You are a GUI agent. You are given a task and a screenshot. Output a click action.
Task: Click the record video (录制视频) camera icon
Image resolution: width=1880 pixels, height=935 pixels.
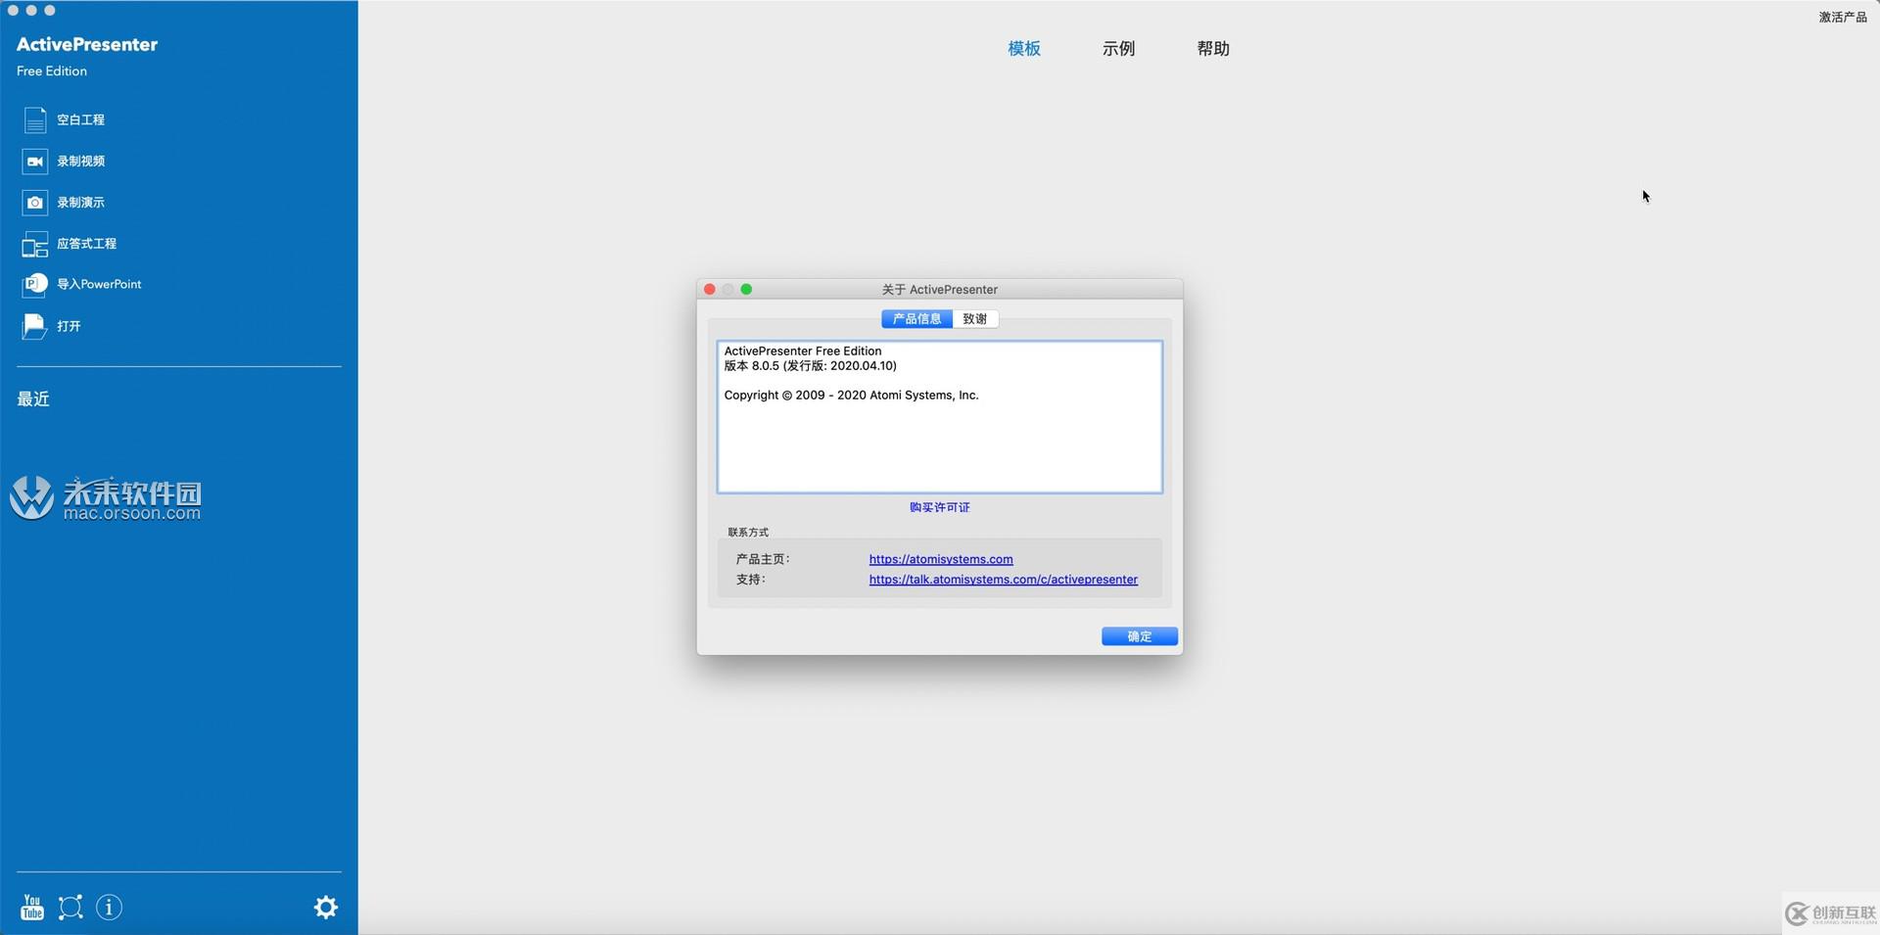[35, 162]
